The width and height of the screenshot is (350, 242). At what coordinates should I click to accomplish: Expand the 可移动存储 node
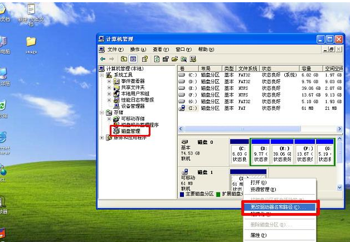coord(109,119)
